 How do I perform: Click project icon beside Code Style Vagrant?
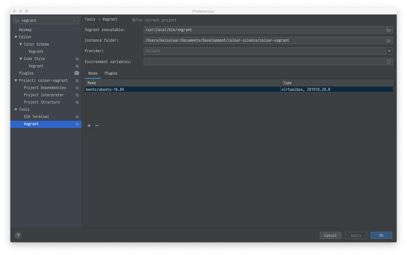coord(77,66)
